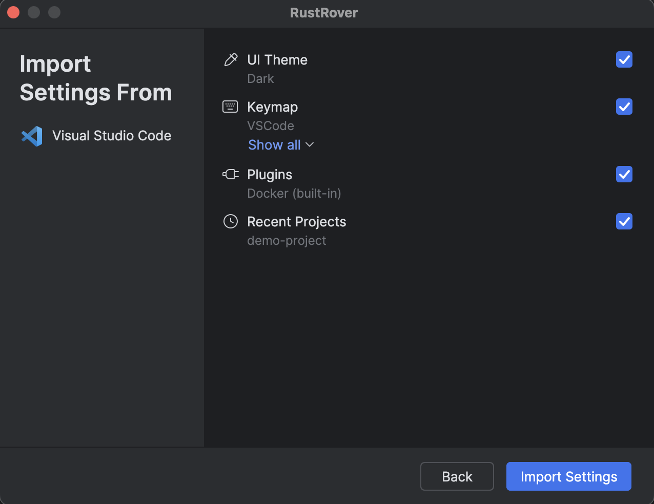Click the Dark theme label
Image resolution: width=654 pixels, height=504 pixels.
tap(260, 78)
